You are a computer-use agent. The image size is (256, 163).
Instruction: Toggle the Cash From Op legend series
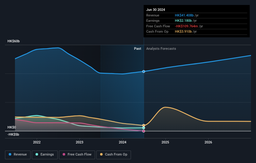(x=114, y=155)
